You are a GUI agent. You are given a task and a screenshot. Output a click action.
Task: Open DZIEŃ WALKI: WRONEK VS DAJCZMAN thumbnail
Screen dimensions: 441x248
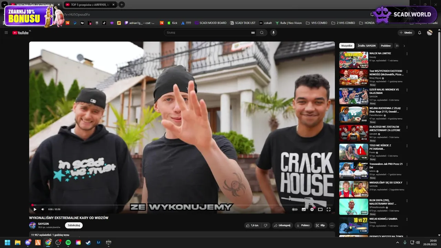tap(353, 96)
